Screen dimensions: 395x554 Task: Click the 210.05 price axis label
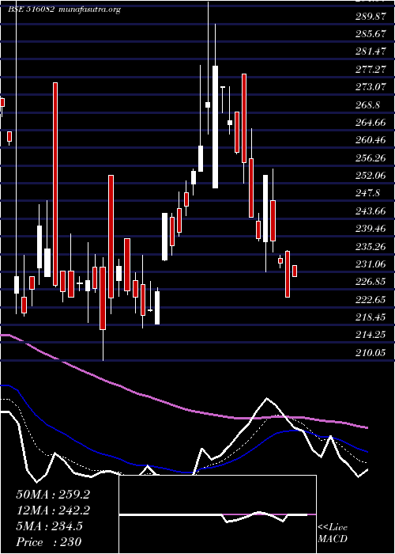(370, 353)
